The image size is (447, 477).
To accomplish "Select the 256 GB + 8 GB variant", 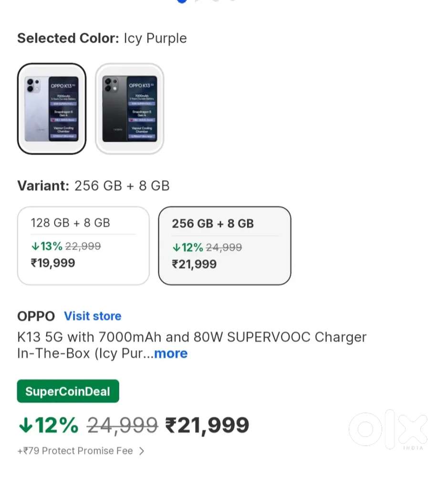I will (224, 245).
